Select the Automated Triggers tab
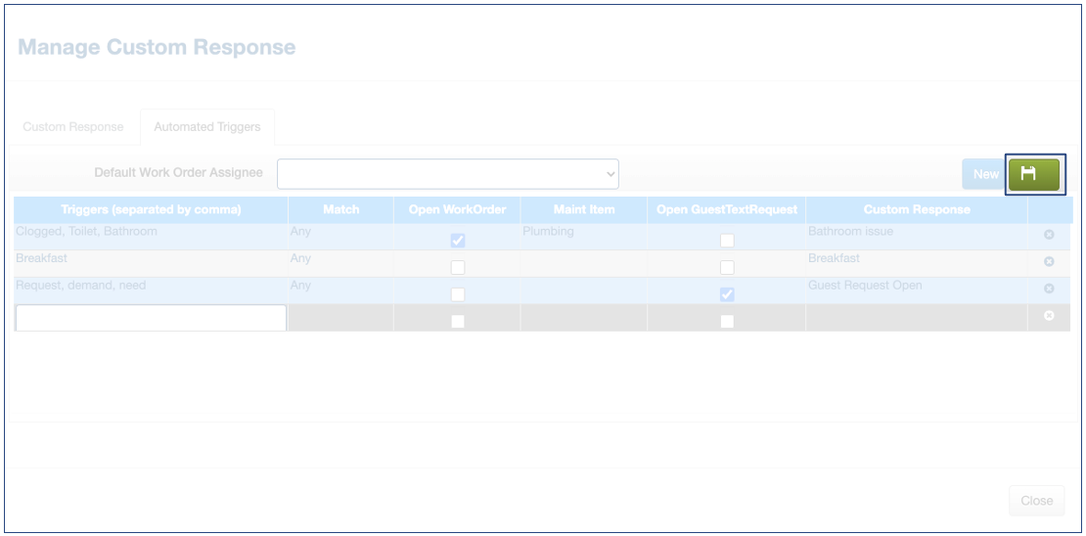Screen dimensions: 1086x536 click(207, 127)
